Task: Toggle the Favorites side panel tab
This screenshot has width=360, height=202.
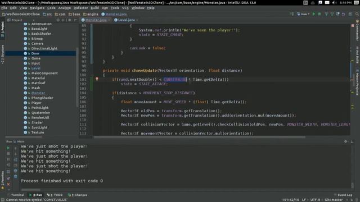Action: click(2, 180)
